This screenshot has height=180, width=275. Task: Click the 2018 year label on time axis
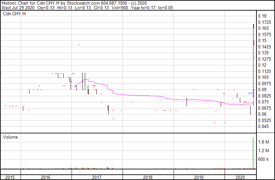pos(148,178)
